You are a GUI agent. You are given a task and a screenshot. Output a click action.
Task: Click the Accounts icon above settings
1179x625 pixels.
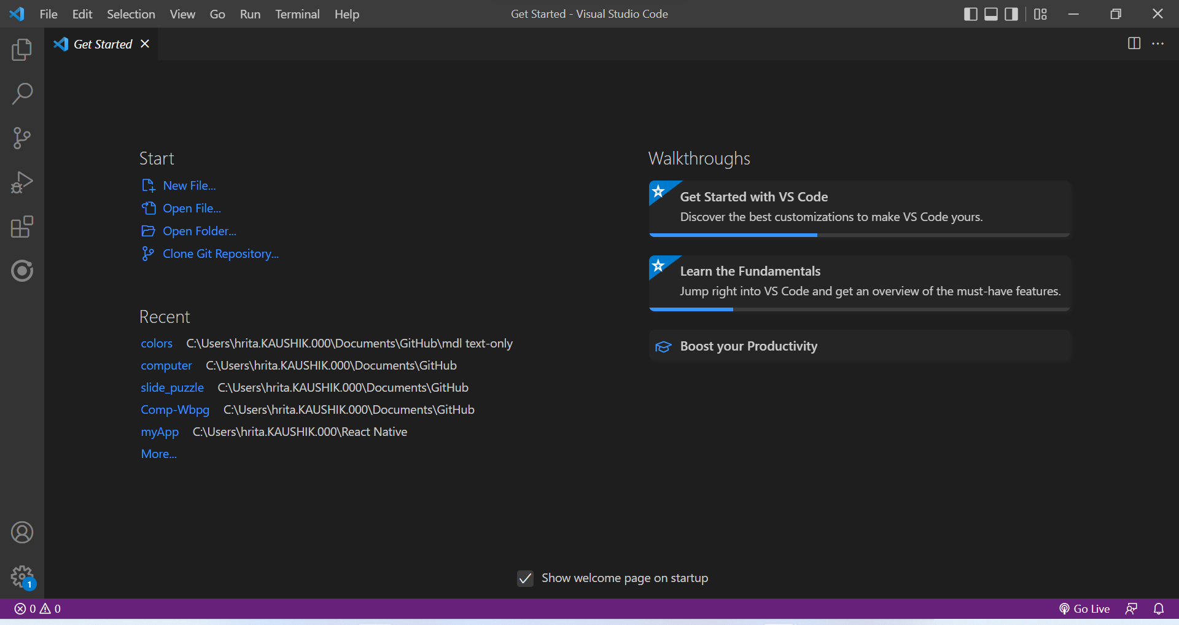22,532
